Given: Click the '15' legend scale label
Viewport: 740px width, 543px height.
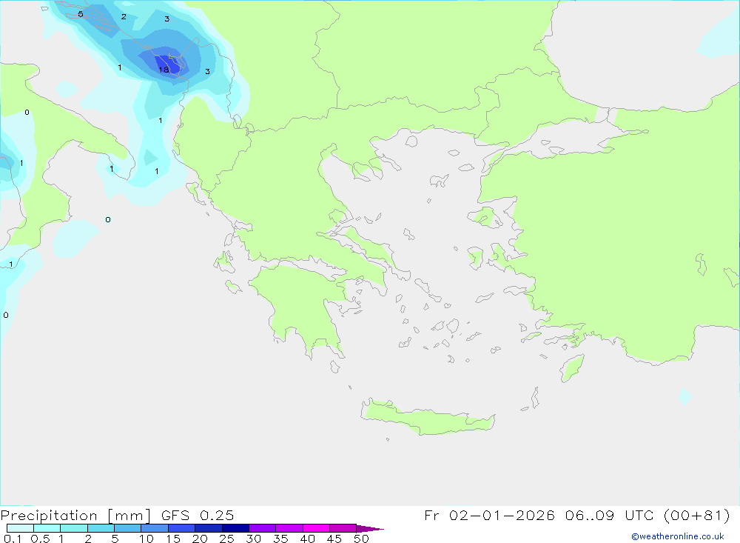Looking at the screenshot, I should pyautogui.click(x=172, y=539).
